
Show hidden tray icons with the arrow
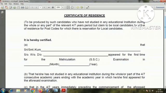144,91
